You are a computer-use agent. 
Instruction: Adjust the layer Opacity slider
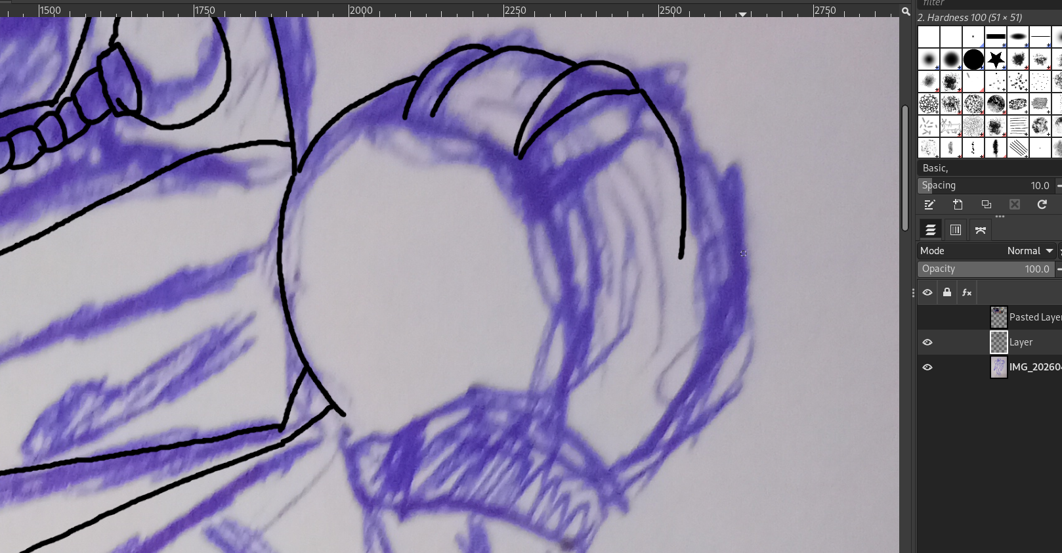pos(987,269)
